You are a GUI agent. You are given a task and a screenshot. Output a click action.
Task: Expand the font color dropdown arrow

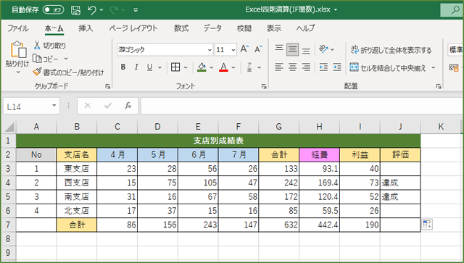click(233, 67)
